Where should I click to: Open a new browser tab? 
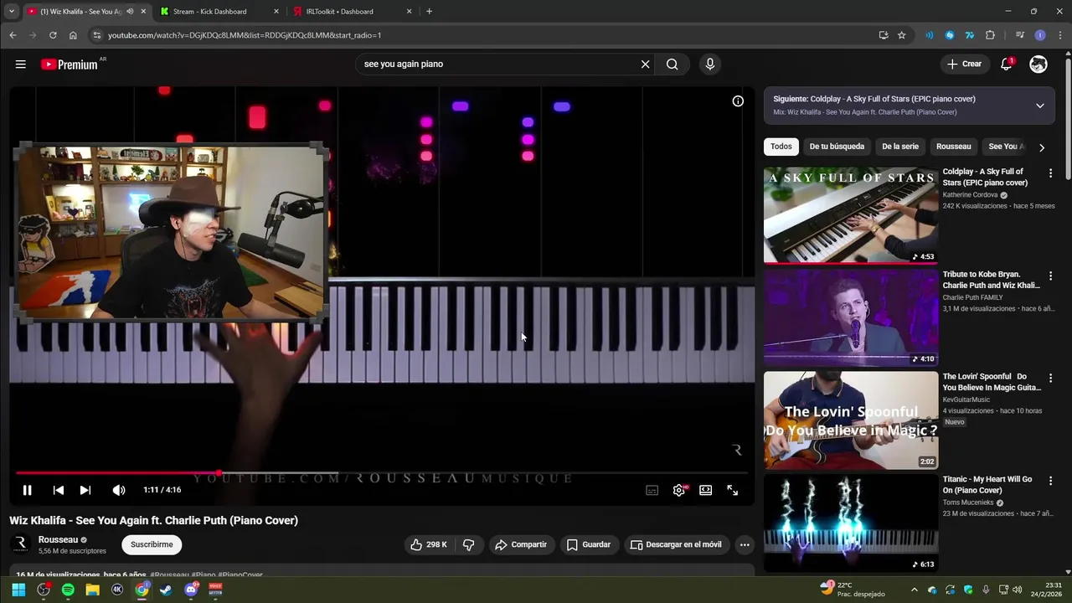pyautogui.click(x=429, y=12)
